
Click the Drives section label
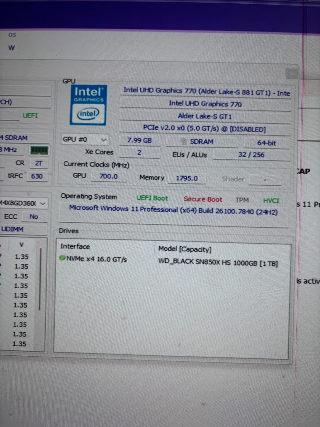(x=69, y=231)
